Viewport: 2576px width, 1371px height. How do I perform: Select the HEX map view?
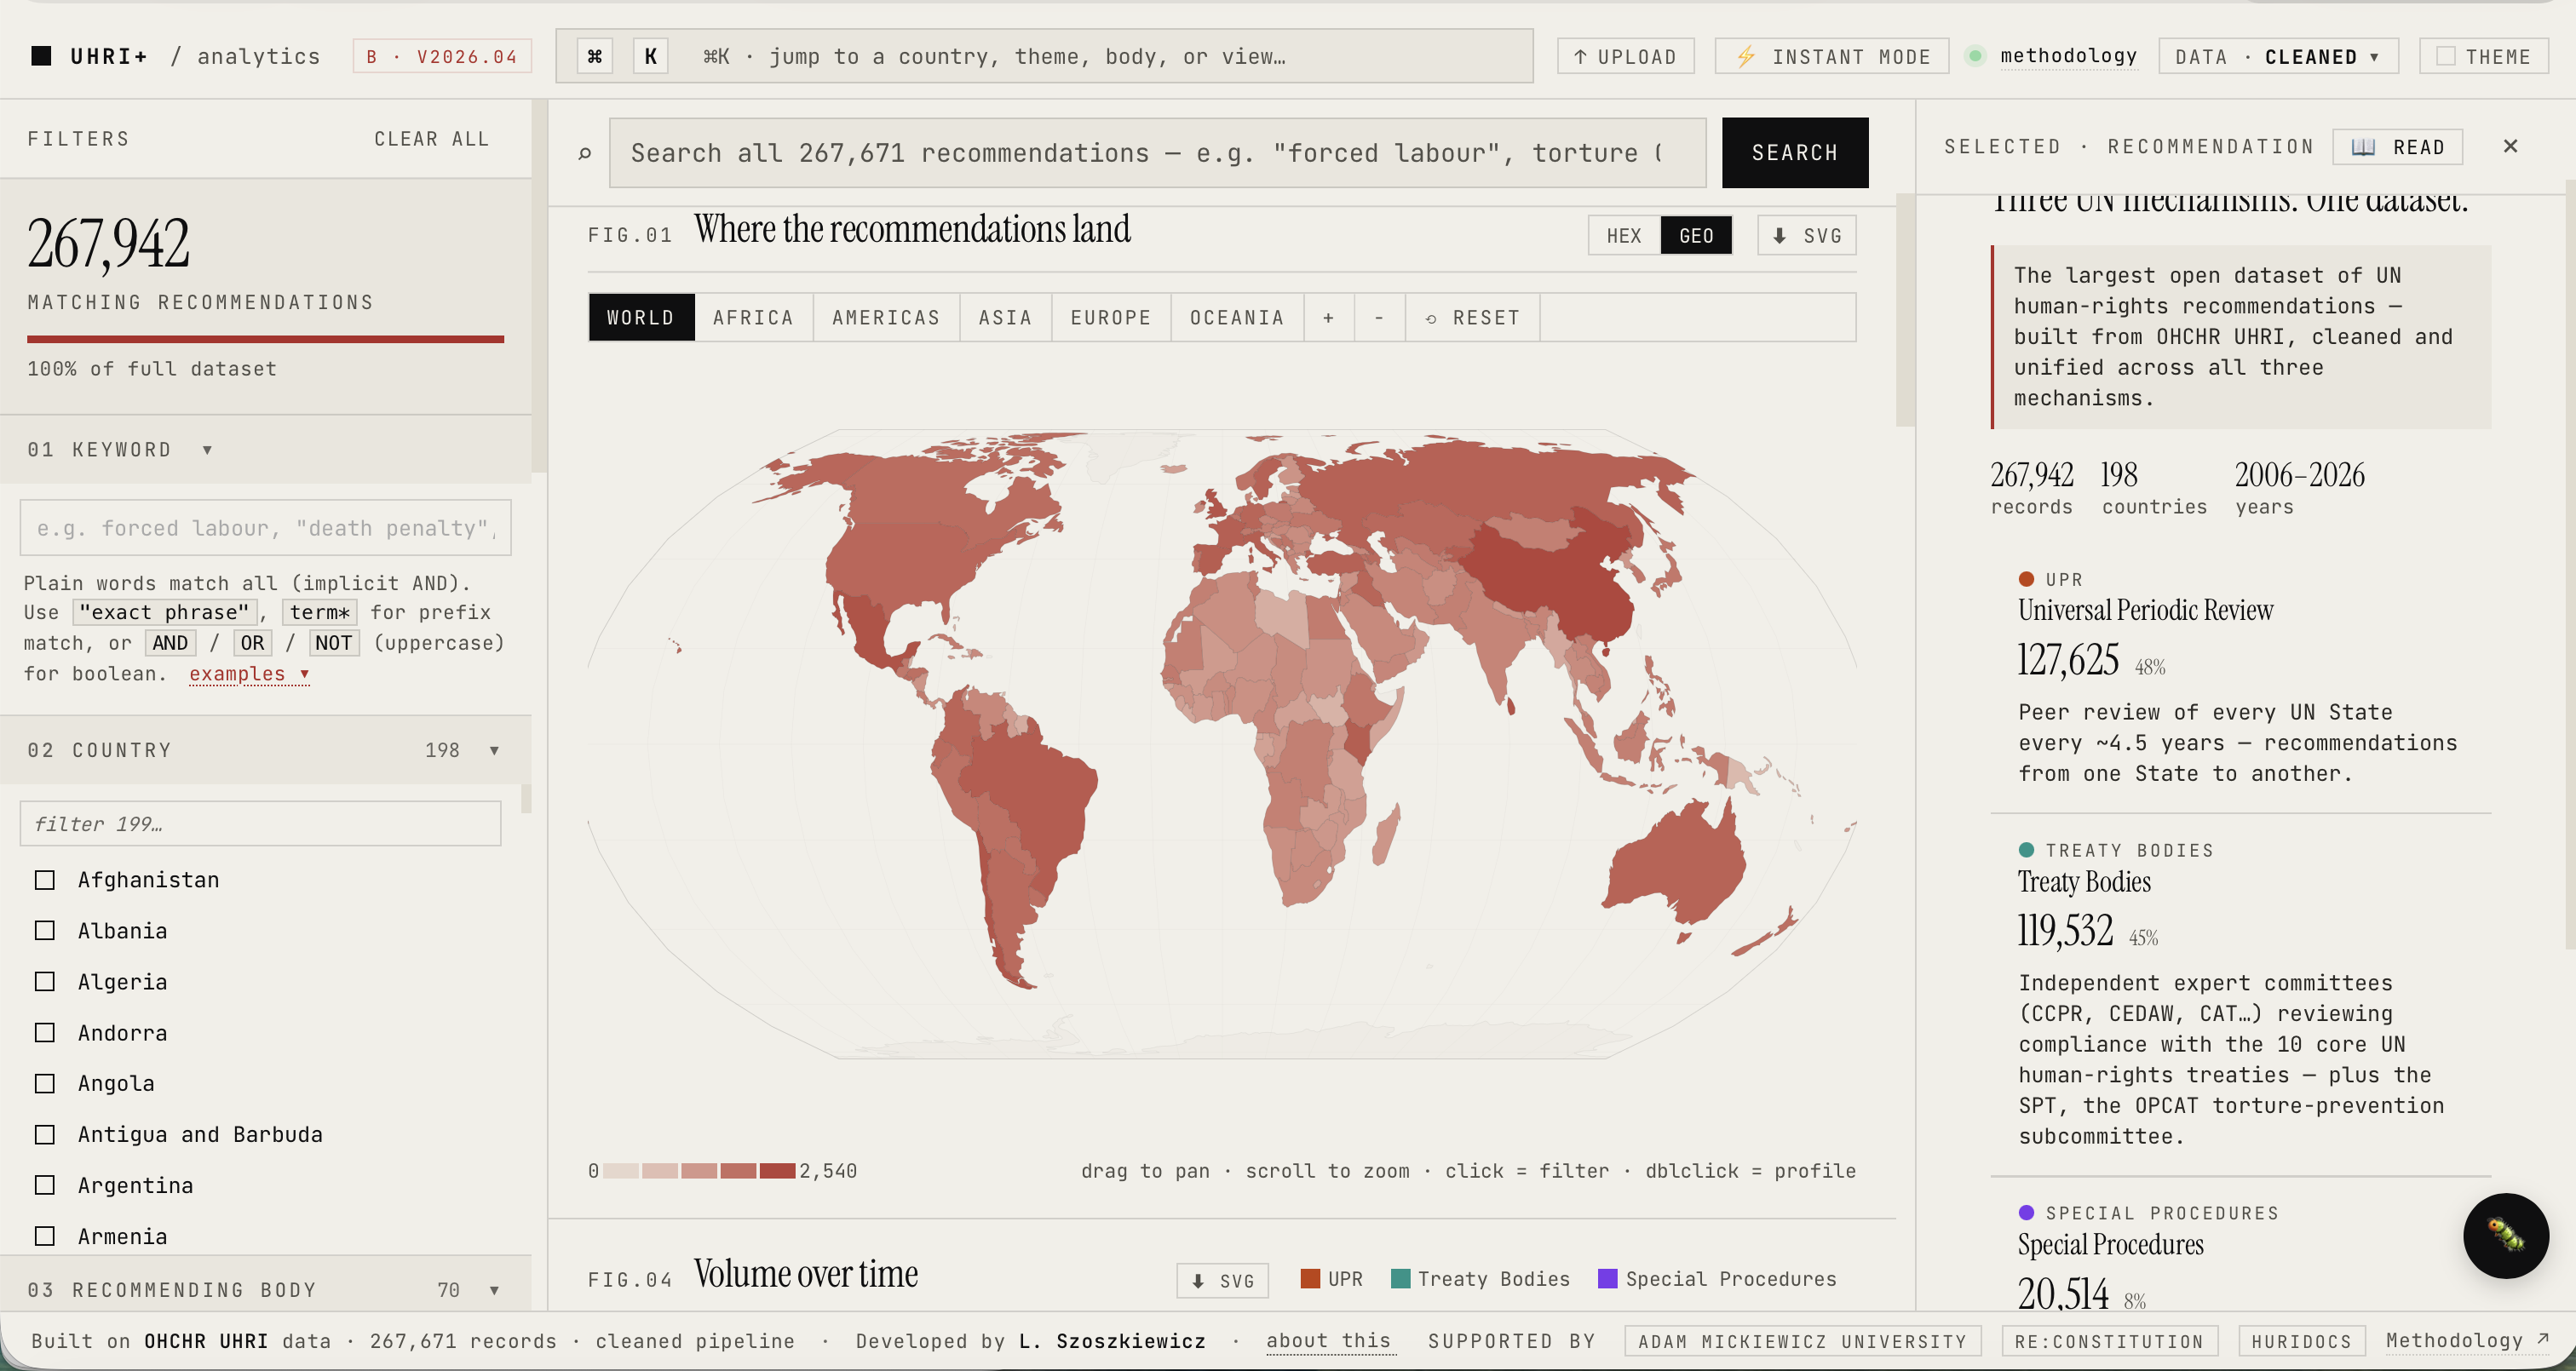tap(1624, 236)
